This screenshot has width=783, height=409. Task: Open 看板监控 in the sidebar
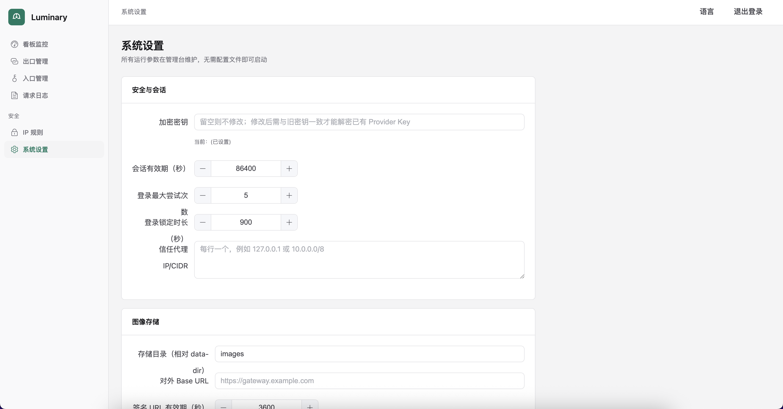54,44
